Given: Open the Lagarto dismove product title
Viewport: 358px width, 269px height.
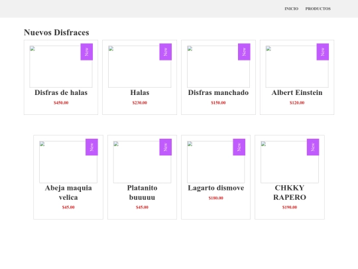Looking at the screenshot, I should tap(215, 188).
